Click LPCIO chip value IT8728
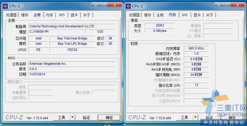247x126 pixels. [x=72, y=50]
